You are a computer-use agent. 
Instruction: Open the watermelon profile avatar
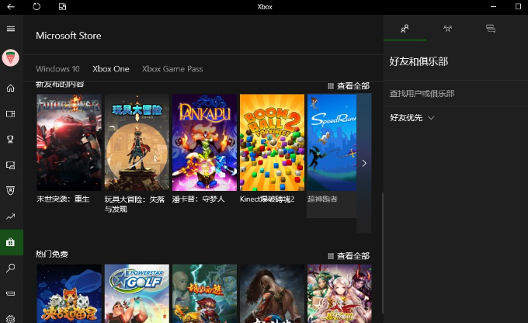(11, 57)
